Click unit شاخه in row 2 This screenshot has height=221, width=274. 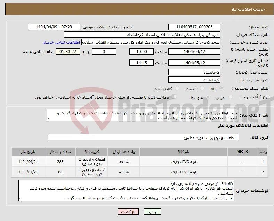(x=124, y=172)
